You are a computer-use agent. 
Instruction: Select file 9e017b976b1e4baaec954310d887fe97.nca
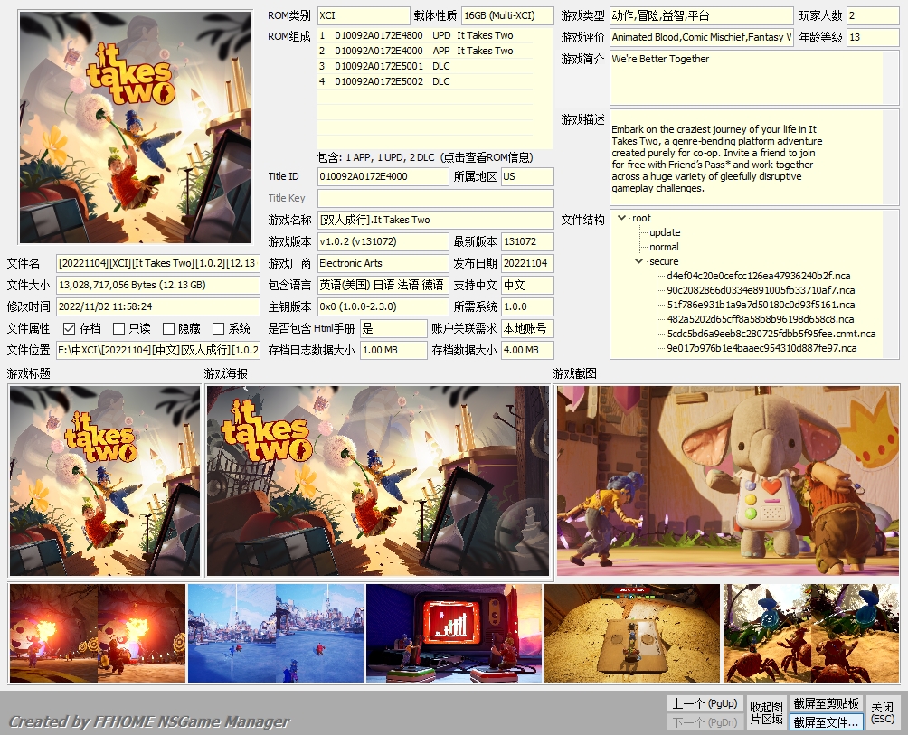click(762, 348)
